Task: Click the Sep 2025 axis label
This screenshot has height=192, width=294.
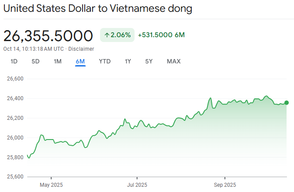Action: click(x=225, y=184)
